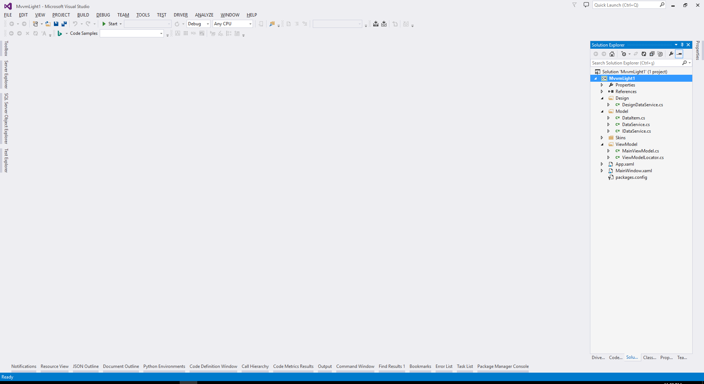Open the Code Samples search combo box
Screen dimensions: 704x384
(x=132, y=33)
